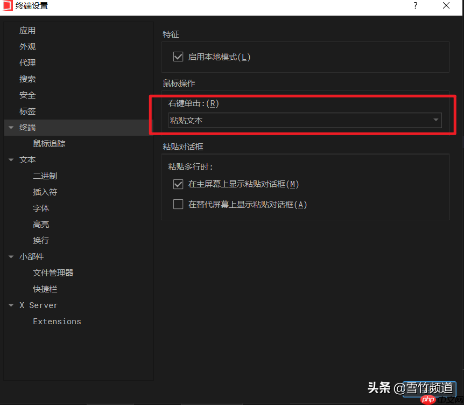
Task: Select 外观 in the settings tree
Action: (x=27, y=47)
